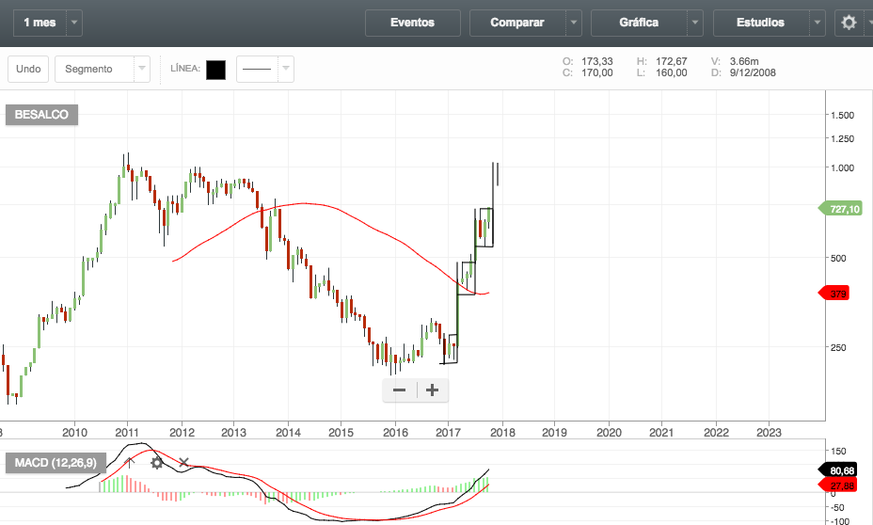The width and height of the screenshot is (873, 525).
Task: Pick the black line color swatch
Action: (x=216, y=71)
